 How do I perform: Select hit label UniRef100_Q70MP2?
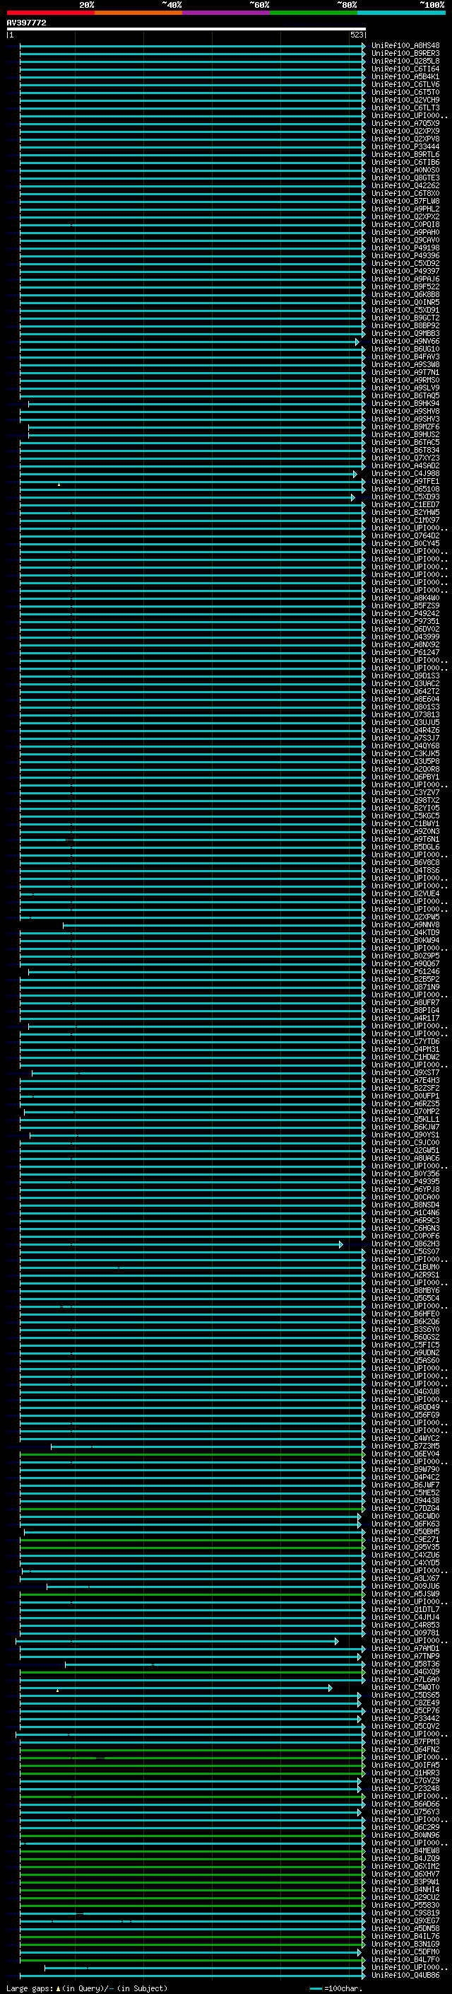(405, 1111)
